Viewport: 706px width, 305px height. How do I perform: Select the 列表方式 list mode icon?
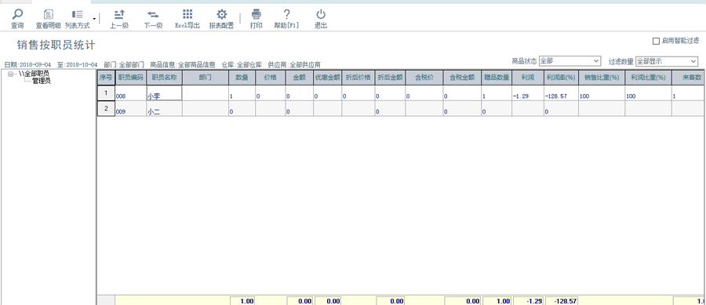(77, 15)
